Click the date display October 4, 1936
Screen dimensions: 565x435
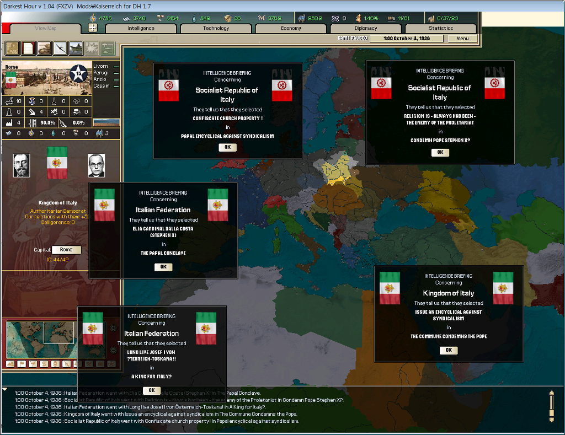click(x=407, y=39)
